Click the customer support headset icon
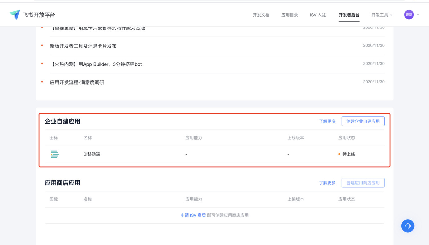The height and width of the screenshot is (245, 429). pyautogui.click(x=408, y=226)
